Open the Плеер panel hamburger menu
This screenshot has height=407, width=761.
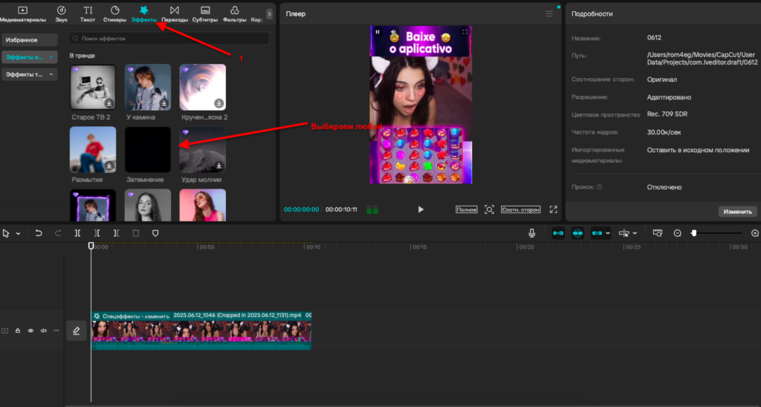pos(549,13)
